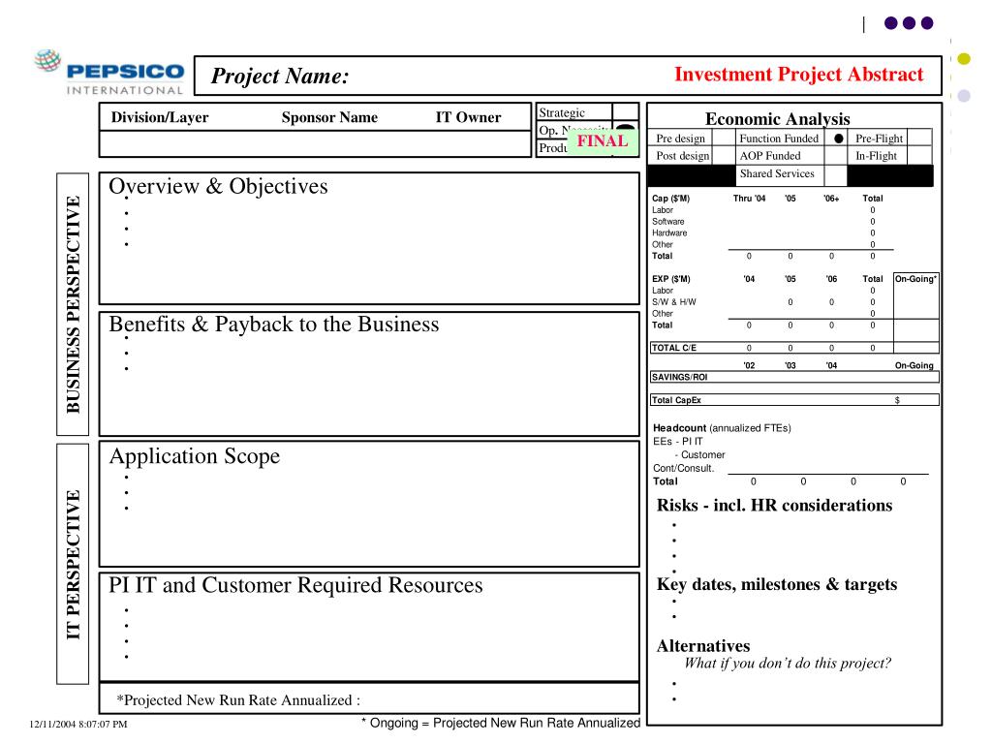Click the 'Division/Layer' header
The height and width of the screenshot is (744, 992).
pyautogui.click(x=160, y=117)
